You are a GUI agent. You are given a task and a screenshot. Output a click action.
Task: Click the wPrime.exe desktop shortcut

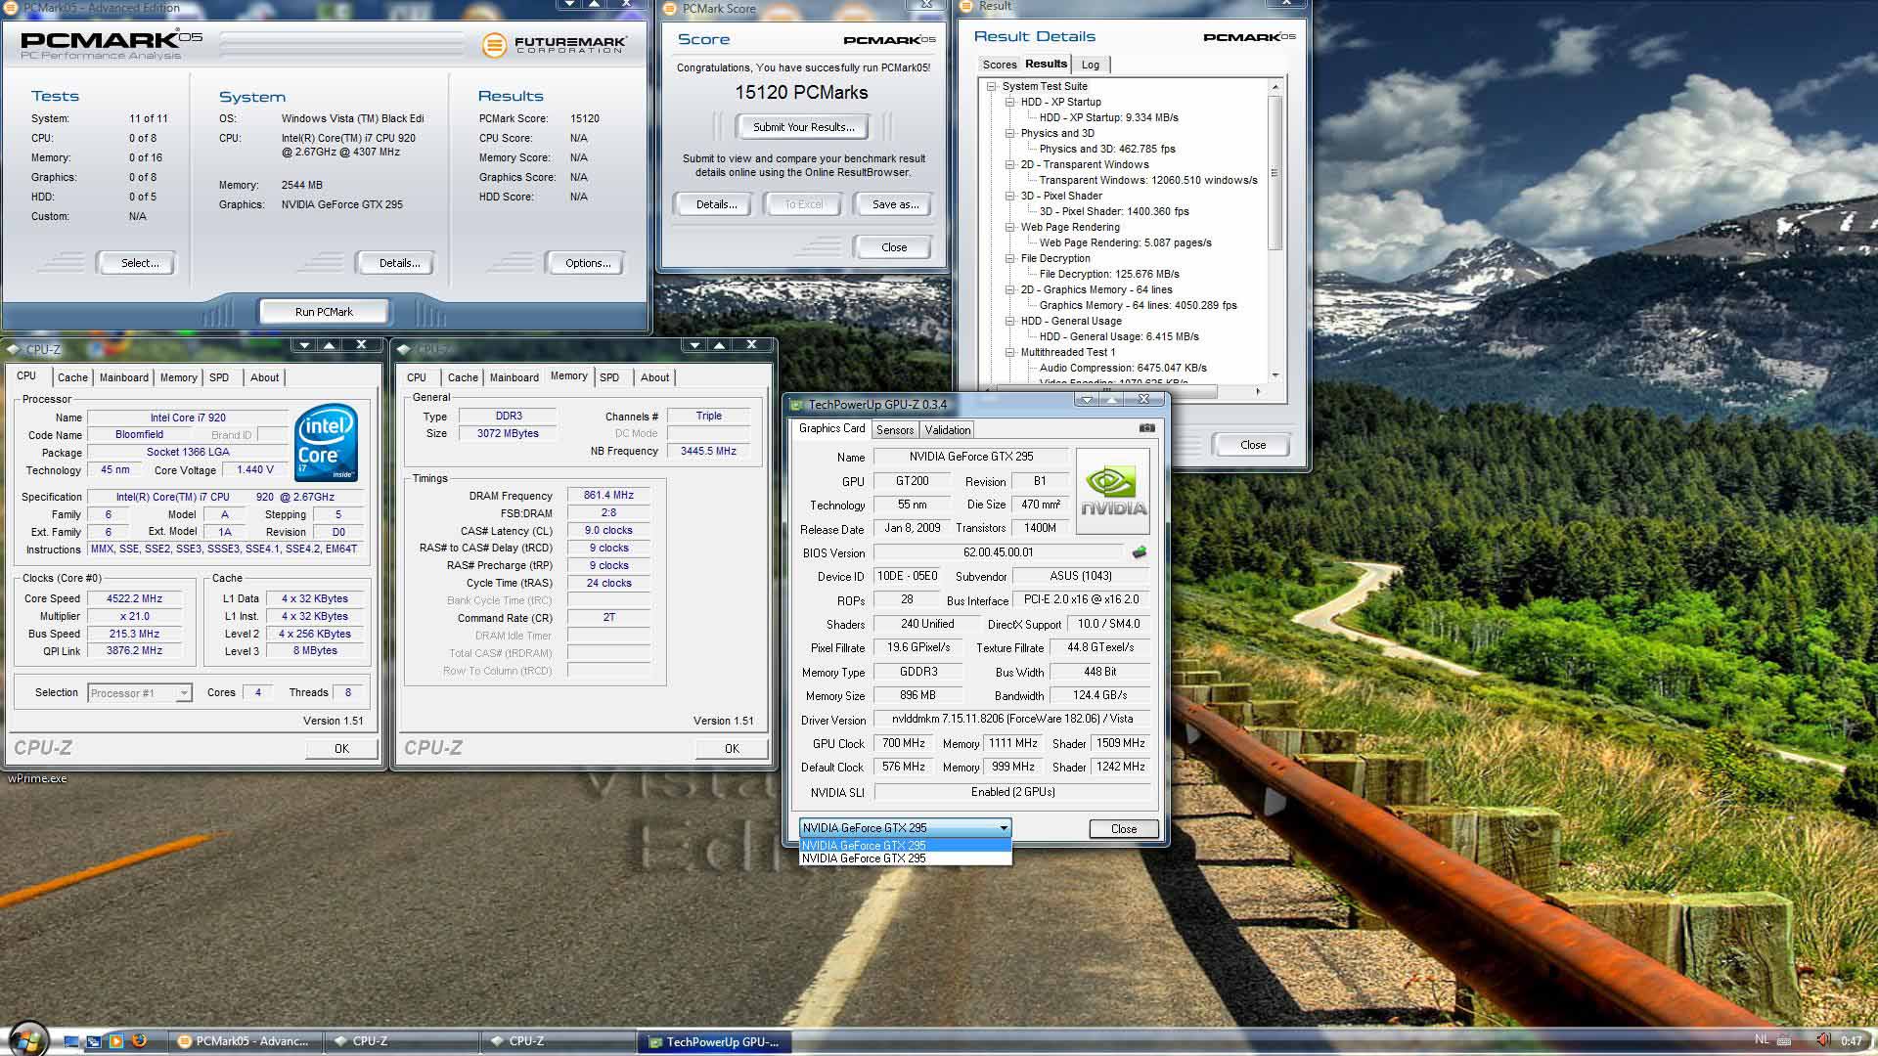coord(38,778)
